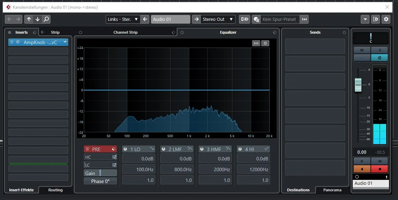Click the monitor speaker button
The height and width of the screenshot is (200, 398).
[x=362, y=169]
